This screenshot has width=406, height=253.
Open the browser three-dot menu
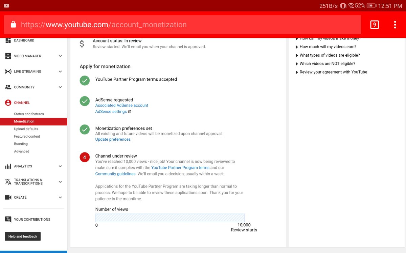point(395,25)
